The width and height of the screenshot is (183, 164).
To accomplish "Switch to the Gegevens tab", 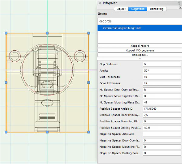I will pos(138,9).
